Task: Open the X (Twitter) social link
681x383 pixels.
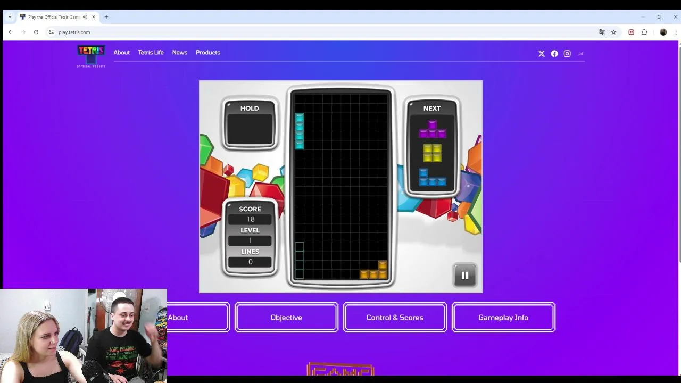Action: pyautogui.click(x=542, y=54)
